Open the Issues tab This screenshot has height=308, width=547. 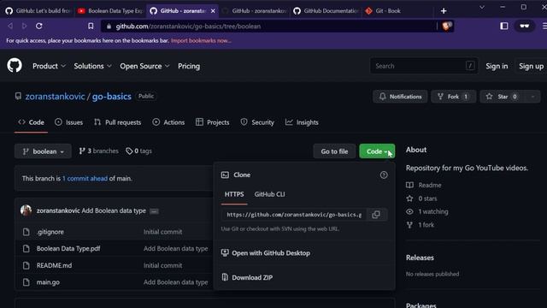(x=68, y=122)
